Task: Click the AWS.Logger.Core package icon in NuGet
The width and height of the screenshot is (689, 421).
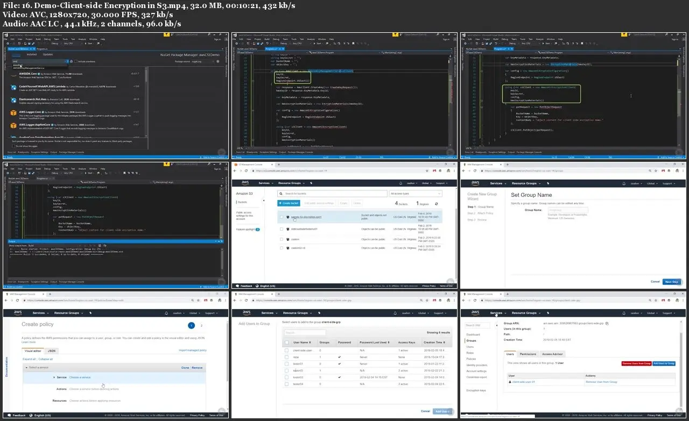Action: pos(14,112)
